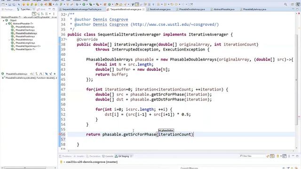
Task: Collapse the Object root hierarchy node
Action: [4, 20]
